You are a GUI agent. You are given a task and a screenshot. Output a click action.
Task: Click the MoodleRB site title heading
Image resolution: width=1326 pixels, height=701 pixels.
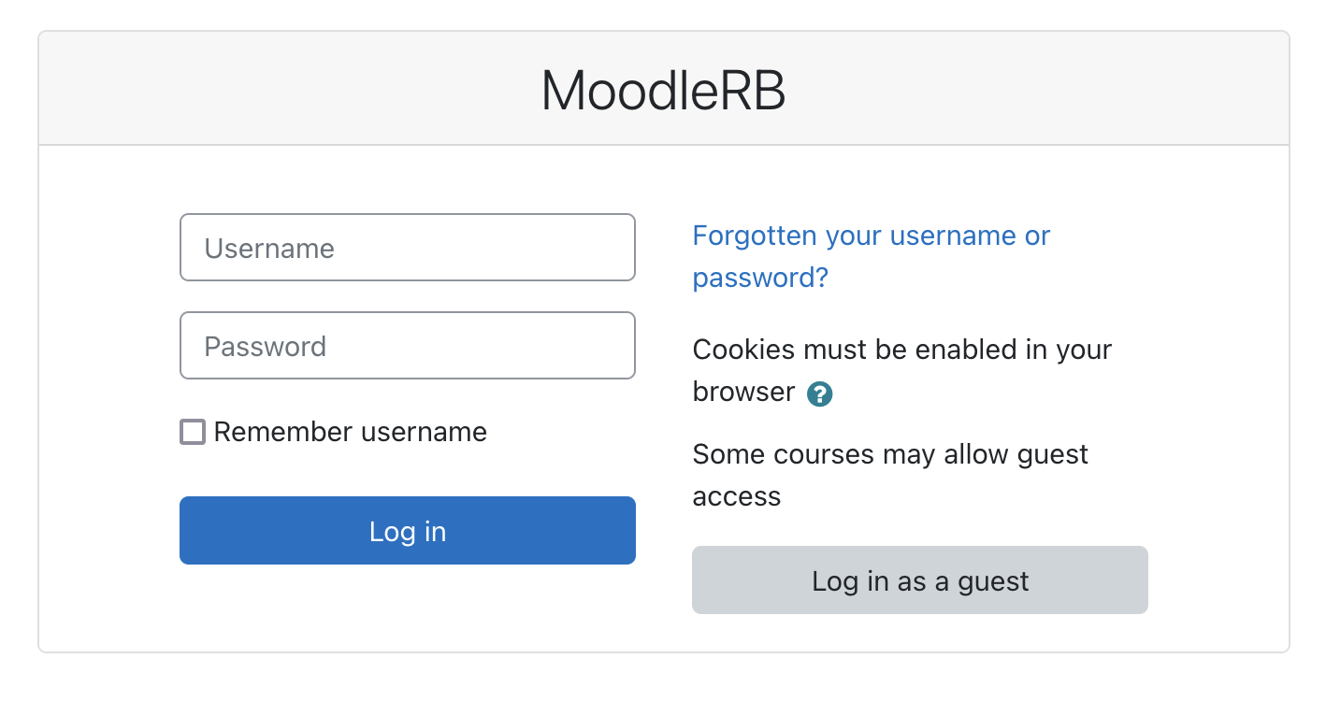click(x=663, y=91)
